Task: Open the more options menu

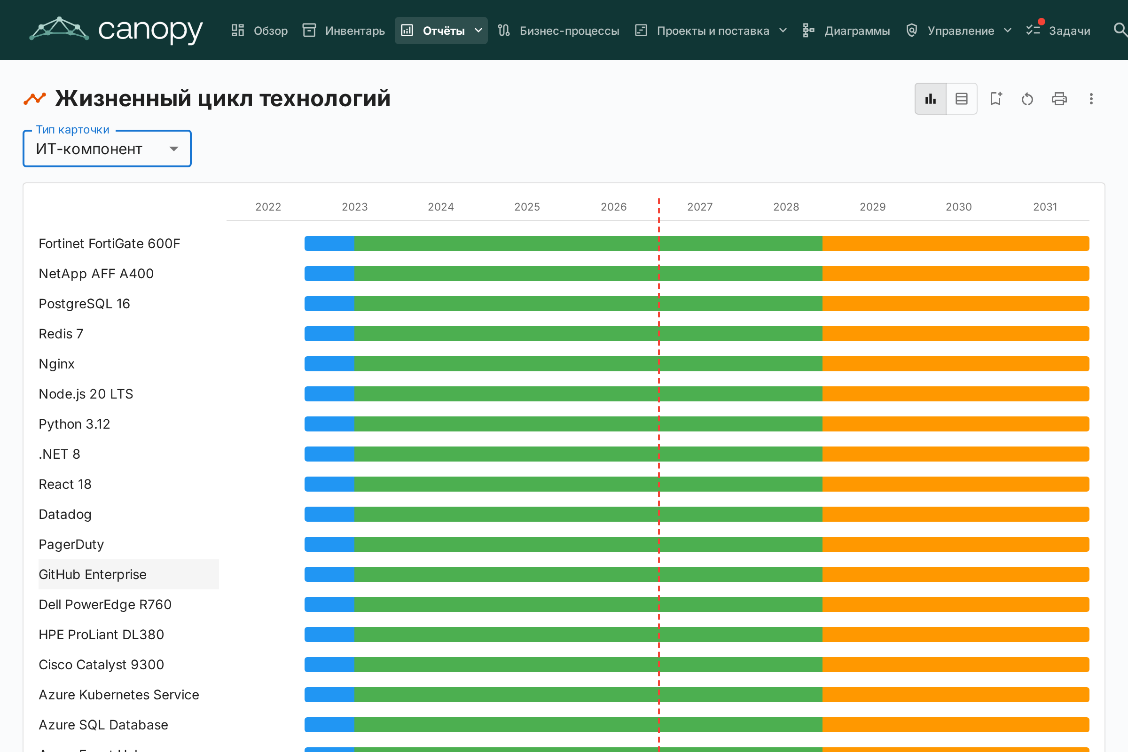Action: tap(1091, 99)
